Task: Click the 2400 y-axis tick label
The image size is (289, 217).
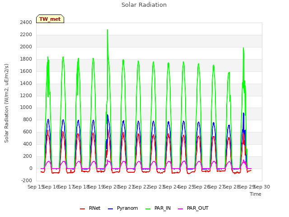Action: [26, 22]
